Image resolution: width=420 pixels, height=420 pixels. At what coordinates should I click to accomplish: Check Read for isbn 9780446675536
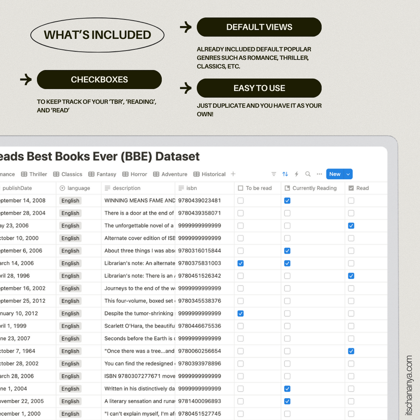point(351,326)
